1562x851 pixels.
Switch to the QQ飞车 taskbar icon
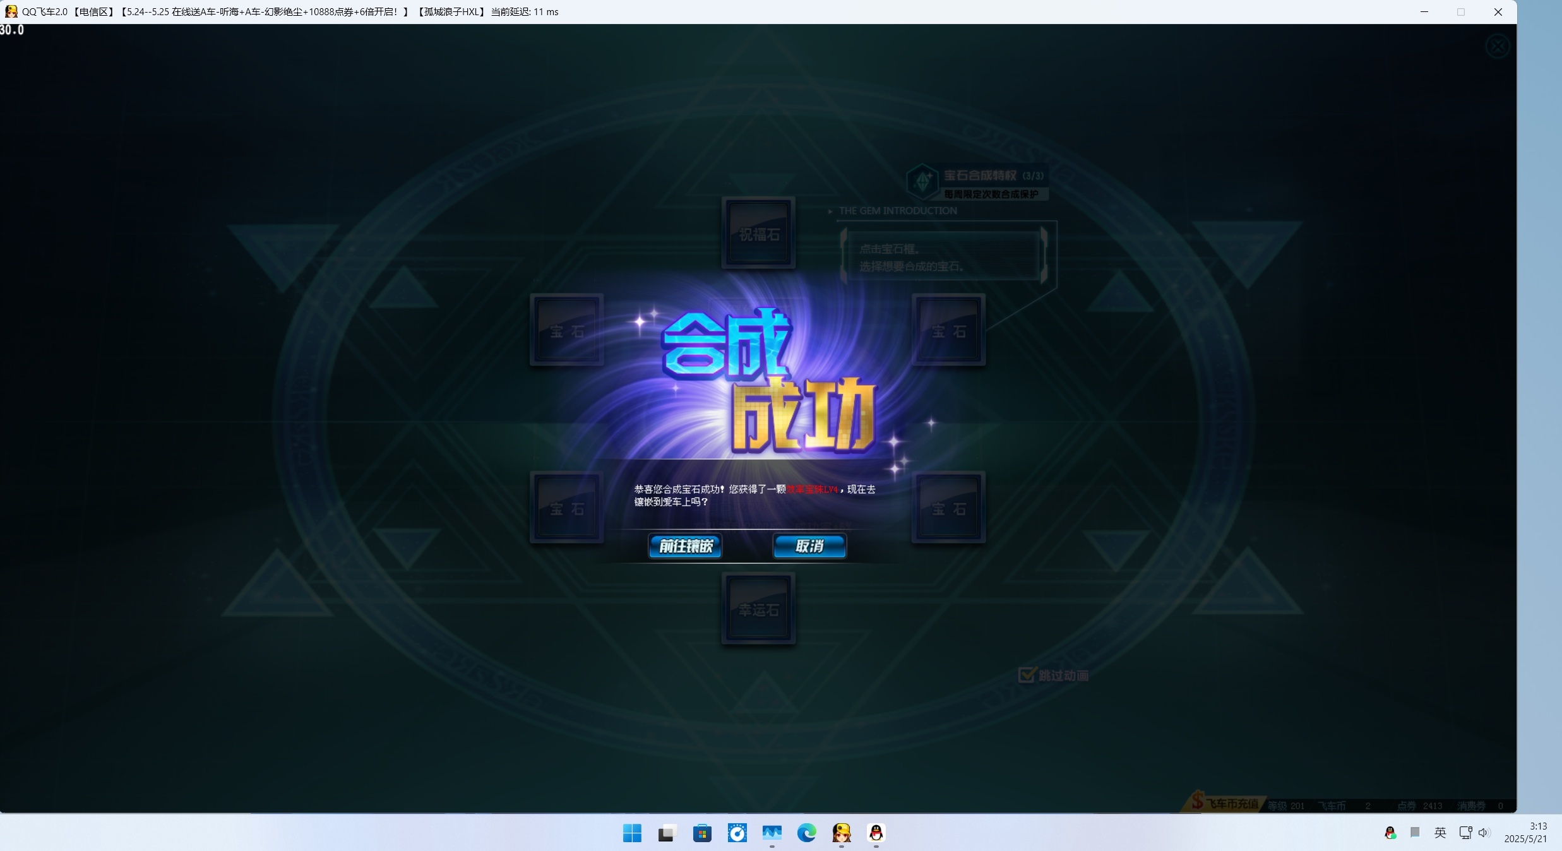[x=841, y=833]
